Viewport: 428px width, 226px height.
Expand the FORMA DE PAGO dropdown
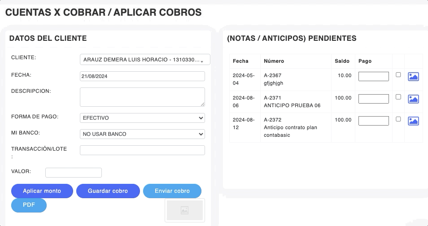142,118
